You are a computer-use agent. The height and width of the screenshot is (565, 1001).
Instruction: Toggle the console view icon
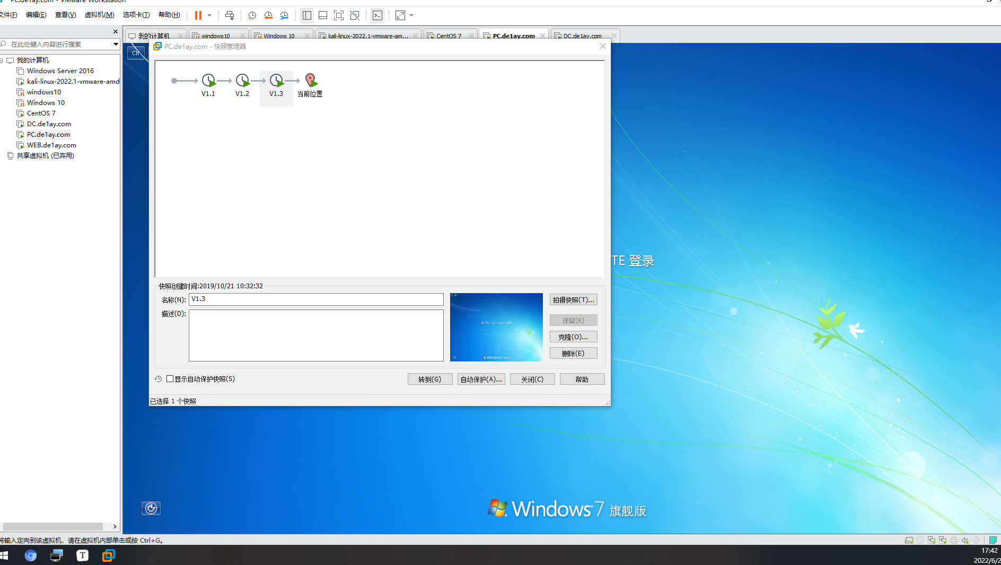pyautogui.click(x=377, y=15)
